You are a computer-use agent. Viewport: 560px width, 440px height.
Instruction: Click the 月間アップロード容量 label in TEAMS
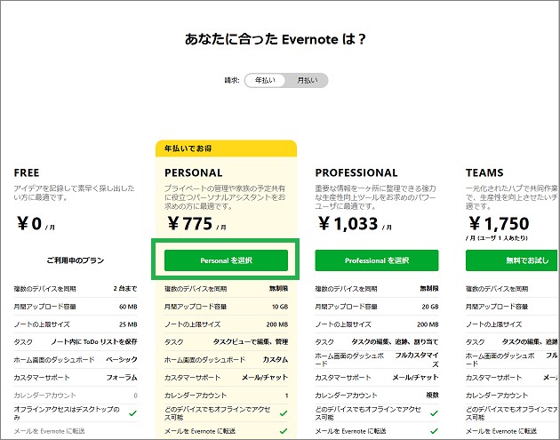(497, 307)
